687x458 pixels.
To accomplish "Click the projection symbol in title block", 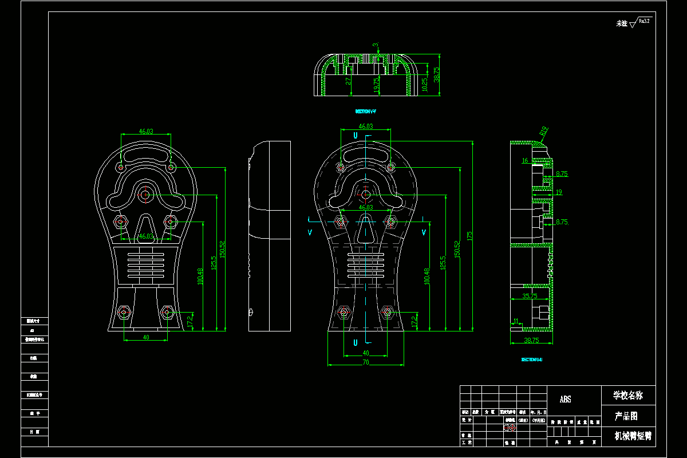I will coord(510,428).
